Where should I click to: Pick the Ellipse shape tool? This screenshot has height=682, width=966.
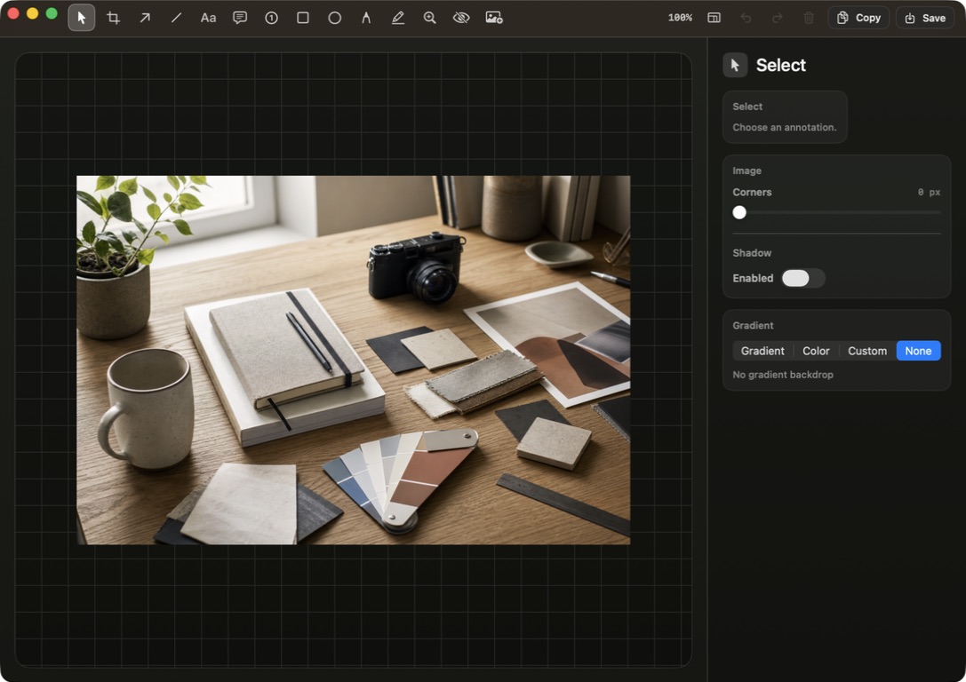tap(334, 18)
